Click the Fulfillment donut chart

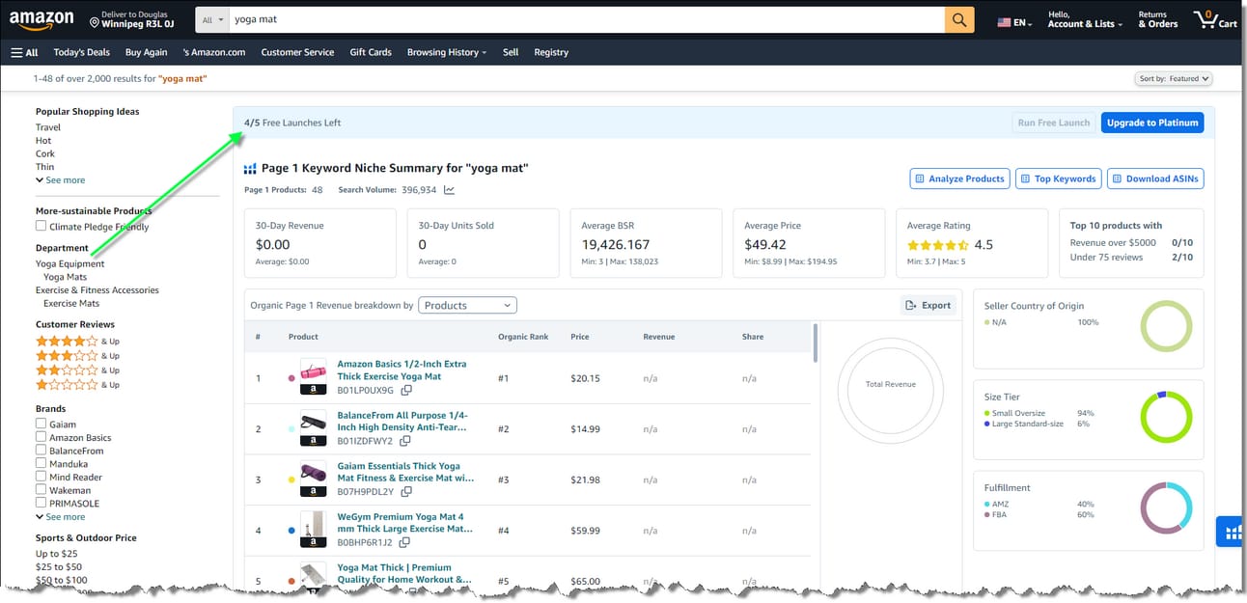1166,507
